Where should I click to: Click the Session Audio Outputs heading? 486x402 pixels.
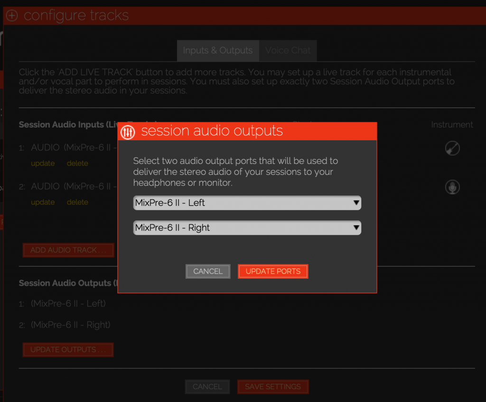point(68,283)
